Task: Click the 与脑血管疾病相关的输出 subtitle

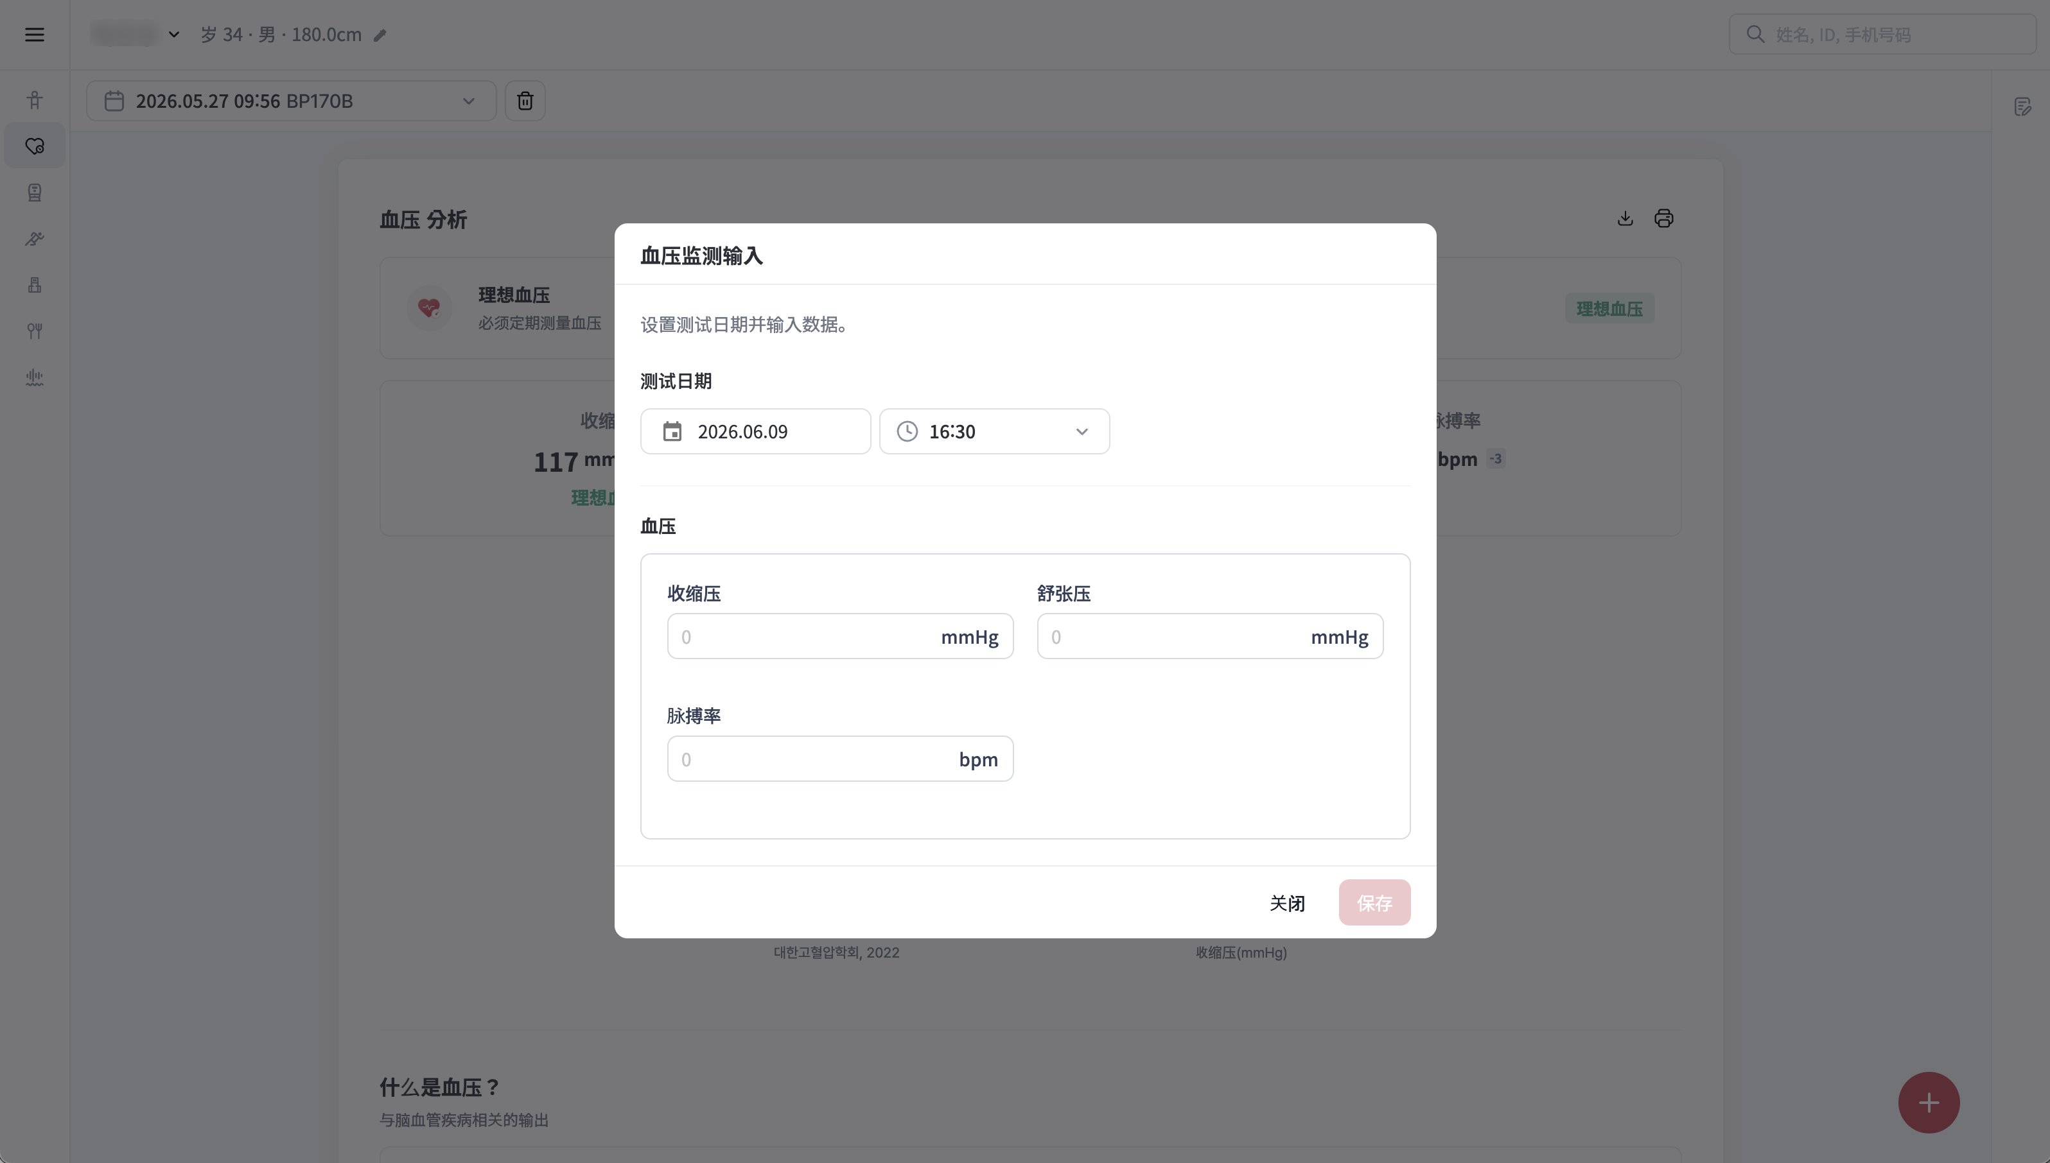Action: (x=464, y=1120)
